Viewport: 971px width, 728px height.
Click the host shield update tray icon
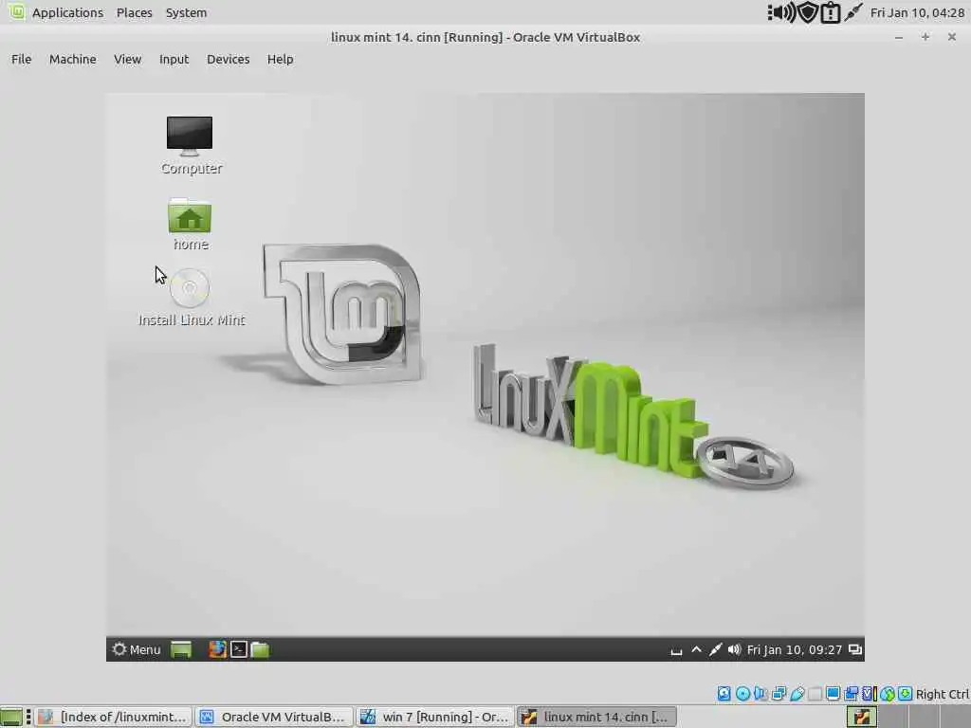coord(808,12)
